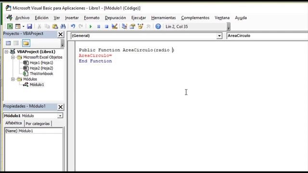Toggle Folders view in Project panel
308x173 pixels.
coord(26,43)
